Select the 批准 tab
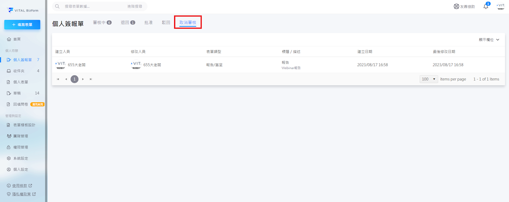Image resolution: width=509 pixels, height=202 pixels. pos(148,23)
